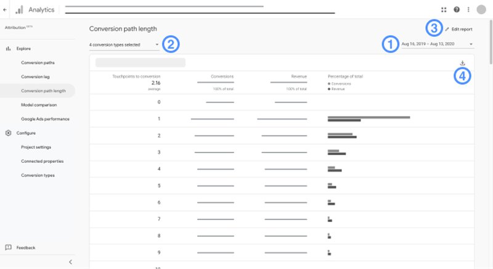This screenshot has width=493, height=269.
Task: Select the row with 2 touchpoints
Action: click(282, 136)
